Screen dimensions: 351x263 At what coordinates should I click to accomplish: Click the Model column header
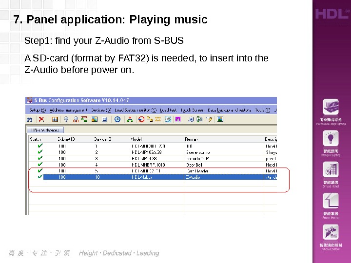(x=136, y=139)
